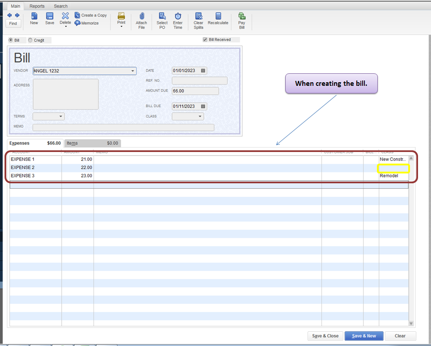Open the Terms dropdown
Screen dimensions: 431x346
click(x=61, y=117)
